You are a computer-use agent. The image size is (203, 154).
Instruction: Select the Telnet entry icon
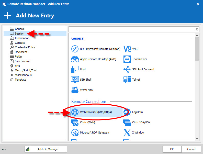tap(127, 80)
